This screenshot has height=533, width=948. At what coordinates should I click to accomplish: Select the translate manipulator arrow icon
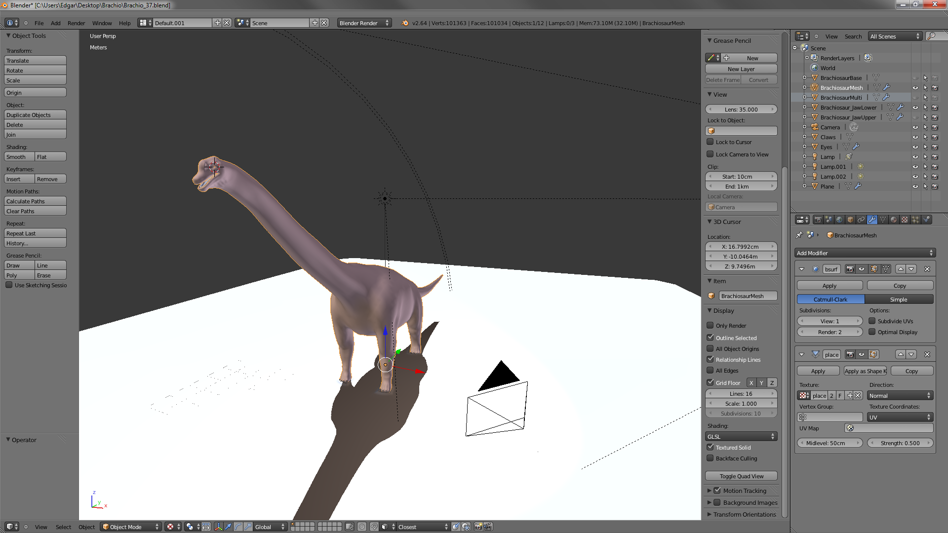[228, 527]
